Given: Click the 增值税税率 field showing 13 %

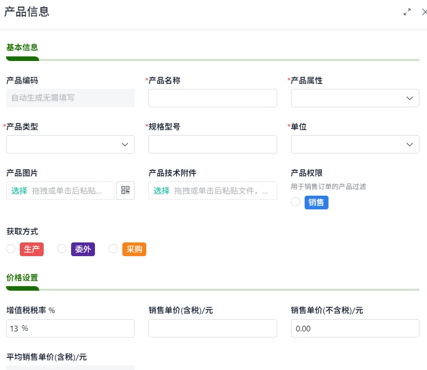Looking at the screenshot, I should 70,328.
